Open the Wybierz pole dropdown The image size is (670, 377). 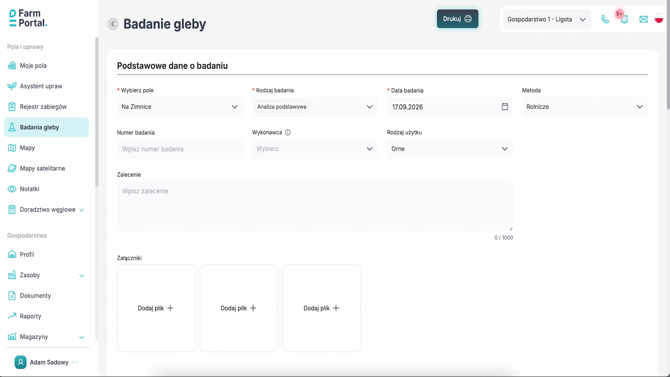coord(180,107)
